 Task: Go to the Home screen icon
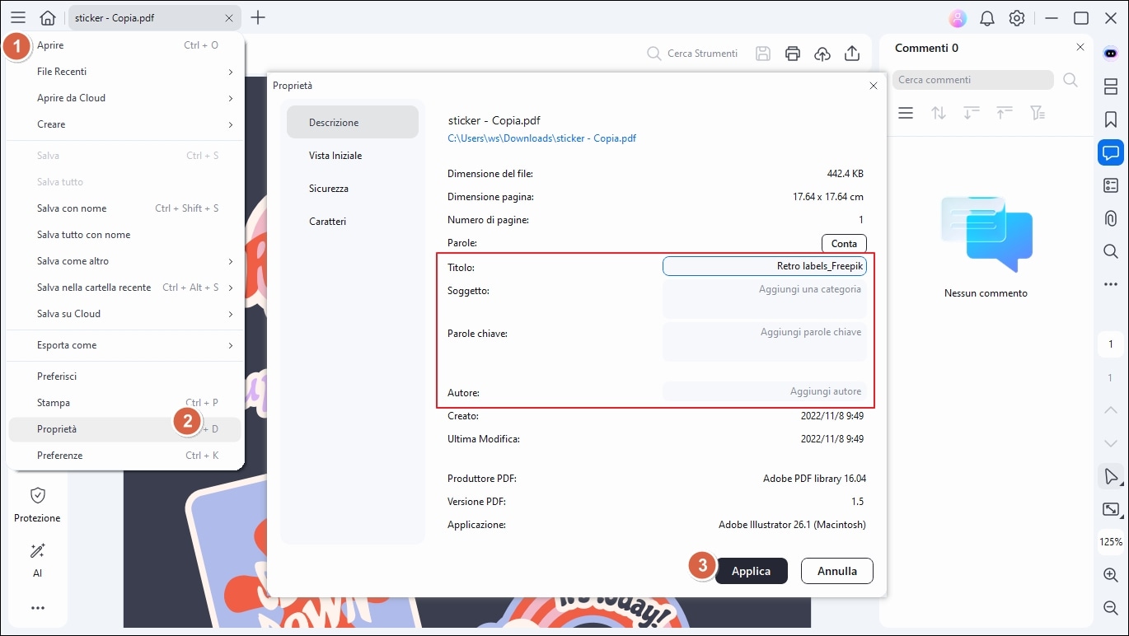tap(48, 17)
